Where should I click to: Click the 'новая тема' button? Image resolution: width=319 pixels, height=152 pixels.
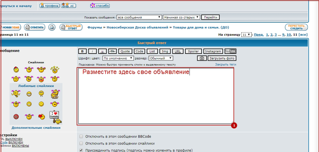(11, 27)
